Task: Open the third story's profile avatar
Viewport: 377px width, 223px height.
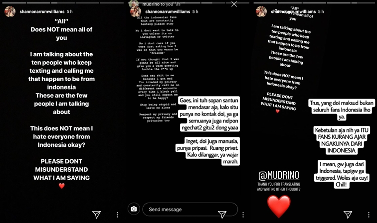Action: pos(261,11)
